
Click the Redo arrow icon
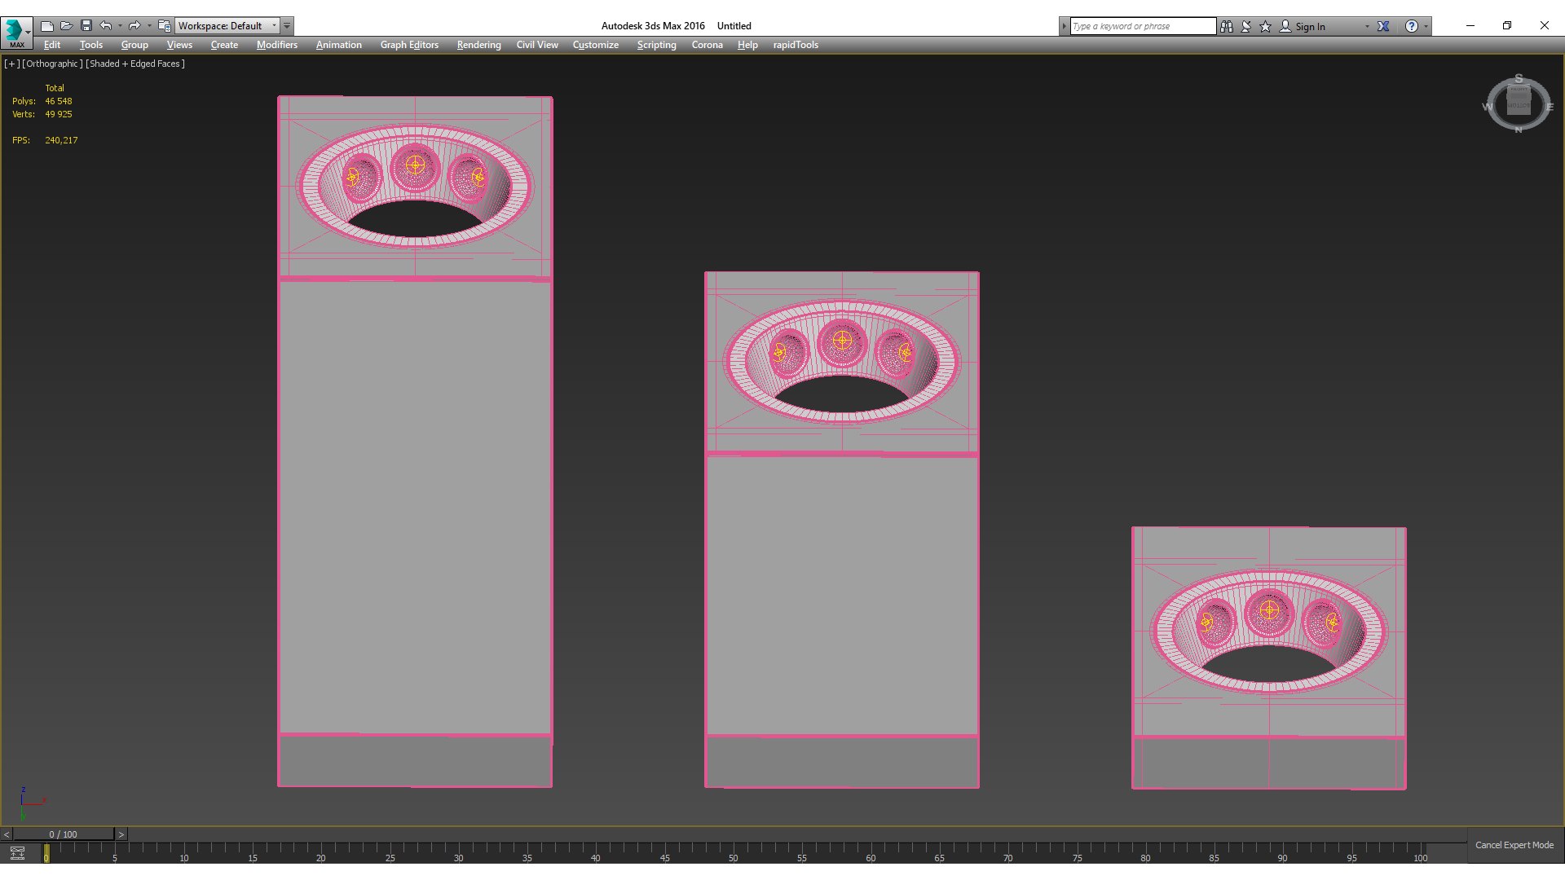coord(134,26)
